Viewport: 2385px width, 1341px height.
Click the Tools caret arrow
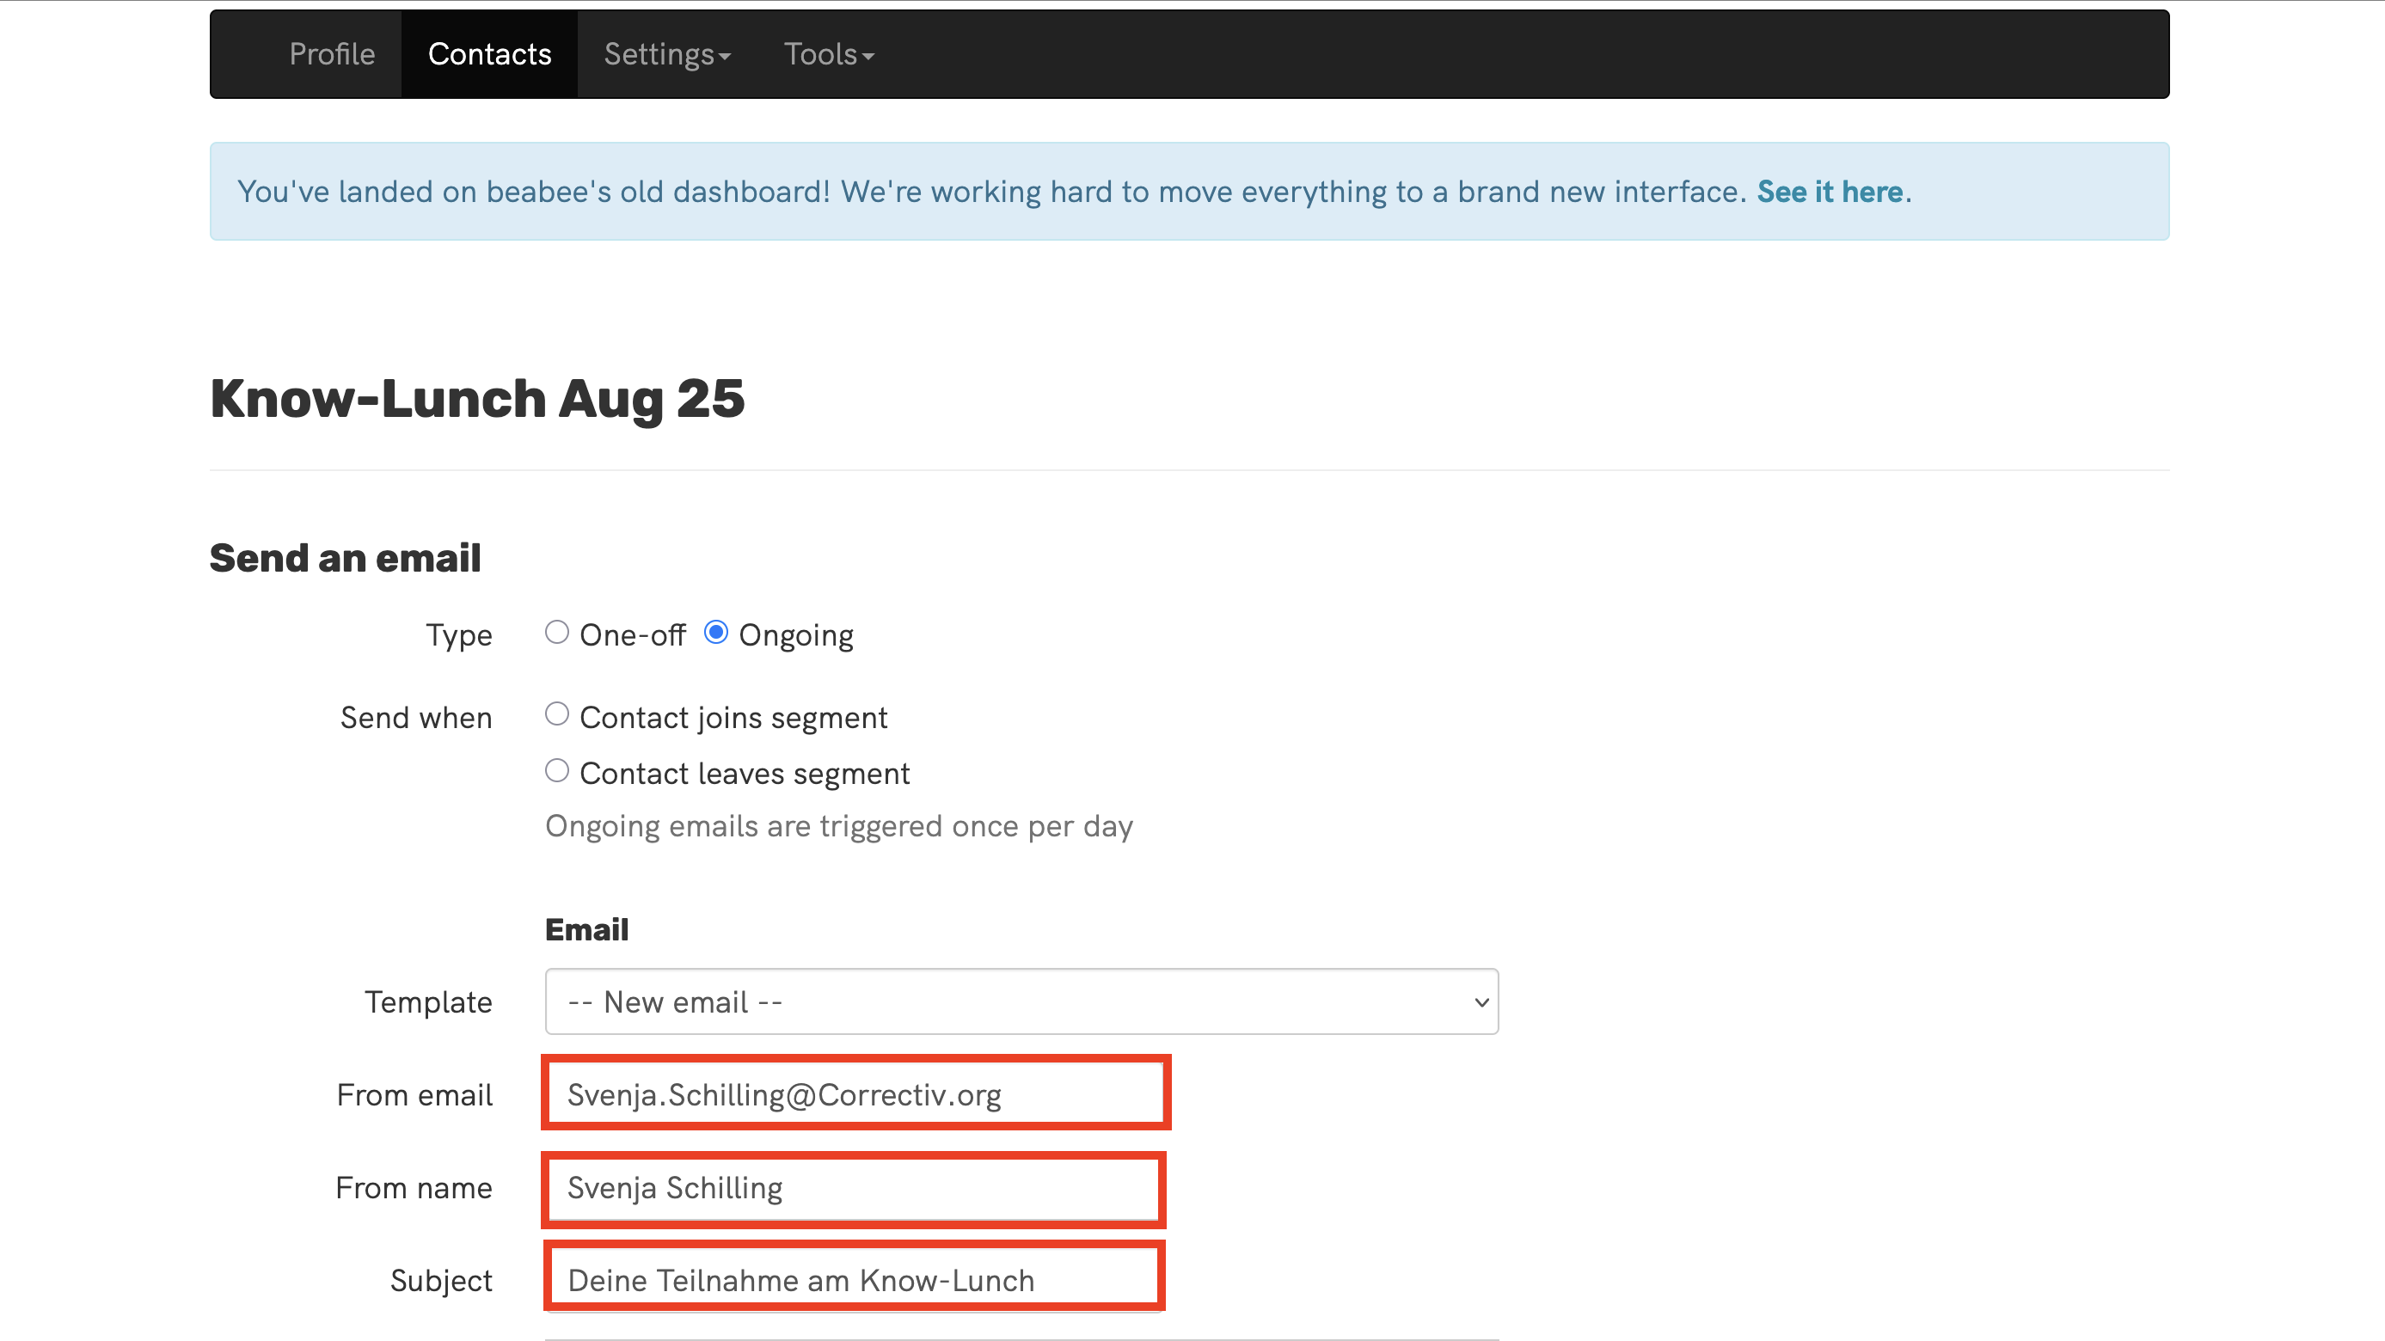868,57
